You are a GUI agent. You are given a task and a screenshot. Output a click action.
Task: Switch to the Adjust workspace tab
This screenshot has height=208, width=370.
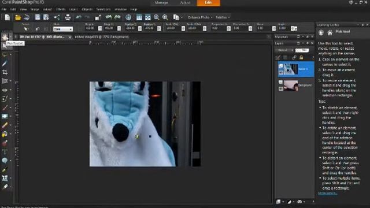coord(185,2)
